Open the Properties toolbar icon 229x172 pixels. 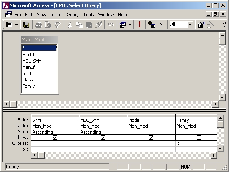click(x=201, y=25)
